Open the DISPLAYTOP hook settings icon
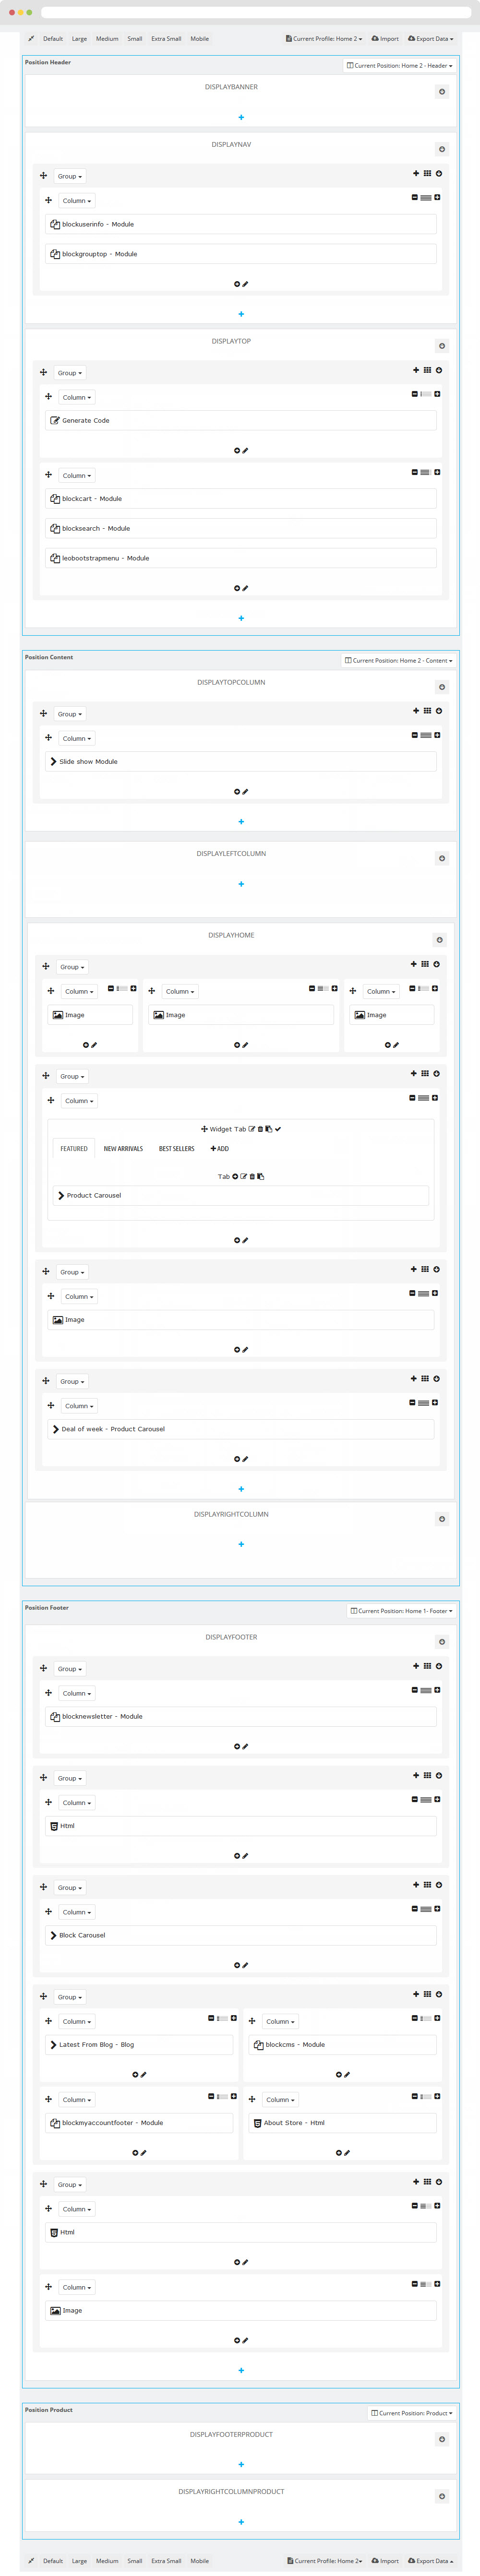The width and height of the screenshot is (480, 2576). click(x=442, y=346)
